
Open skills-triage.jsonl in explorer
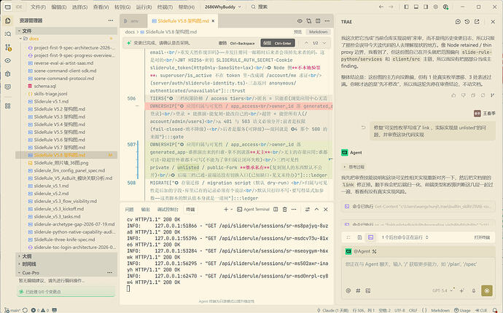[x=50, y=94]
